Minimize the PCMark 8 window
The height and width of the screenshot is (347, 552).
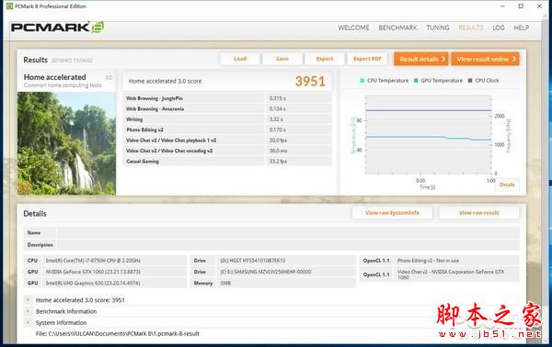[x=502, y=6]
